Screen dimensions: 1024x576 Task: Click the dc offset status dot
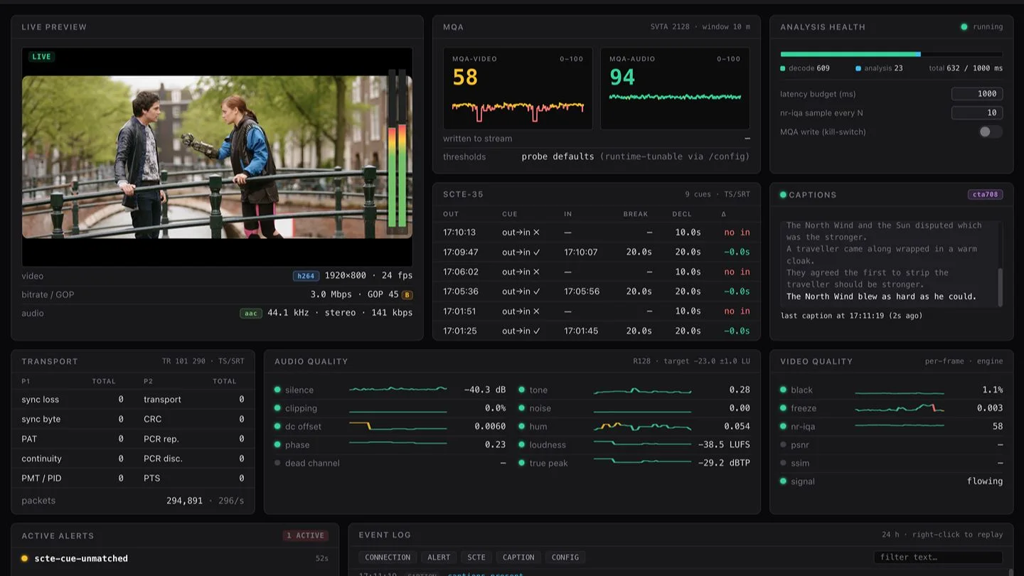(277, 427)
